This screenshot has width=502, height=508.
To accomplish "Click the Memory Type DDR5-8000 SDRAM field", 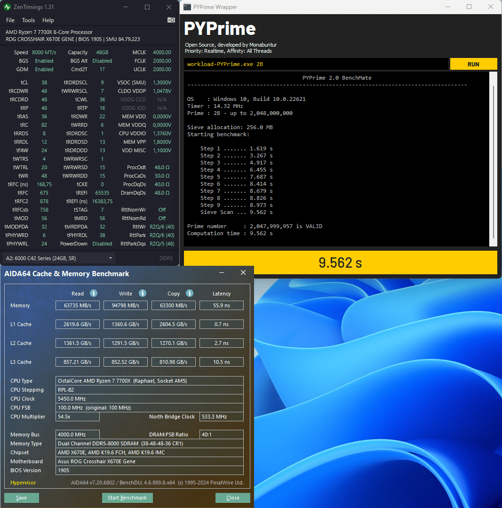I will [150, 443].
